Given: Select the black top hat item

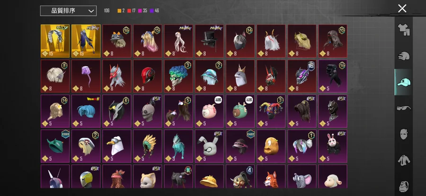Looking at the screenshot, I should coord(209,41).
